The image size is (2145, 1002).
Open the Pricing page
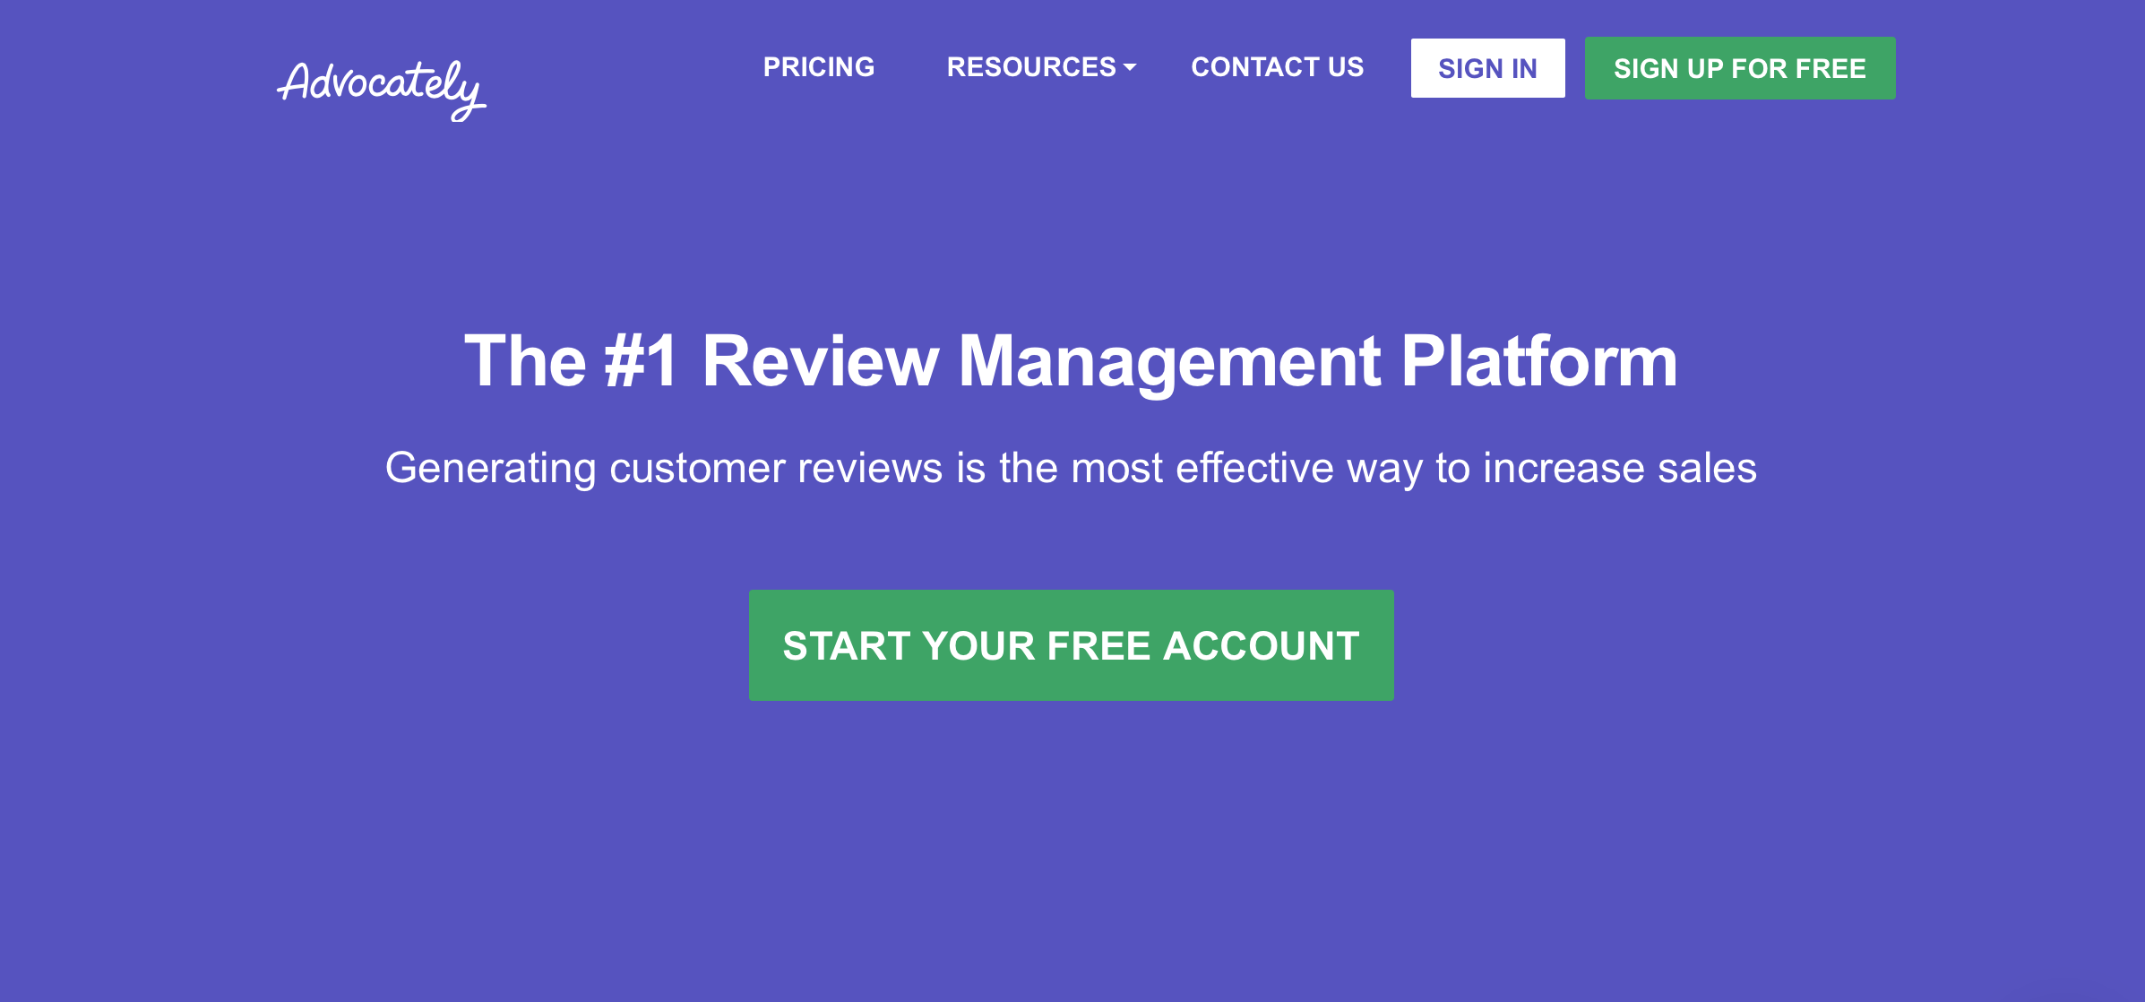pyautogui.click(x=819, y=67)
